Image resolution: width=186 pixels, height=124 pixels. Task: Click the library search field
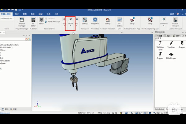click(x=171, y=38)
